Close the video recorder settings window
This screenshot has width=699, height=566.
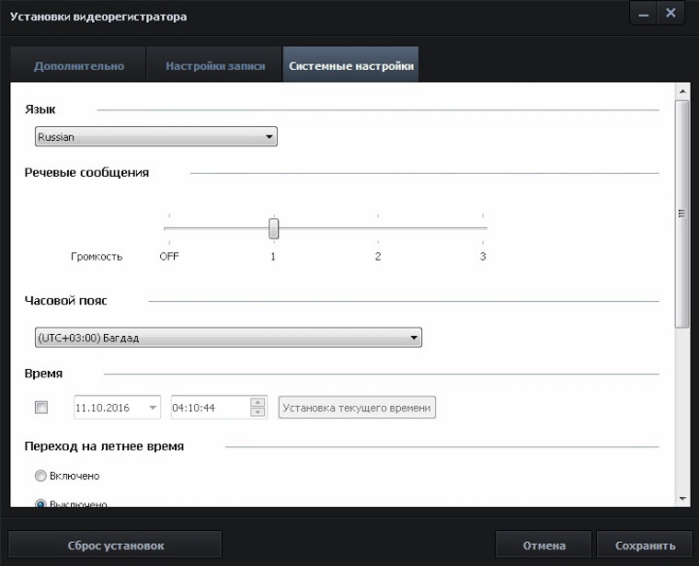click(670, 13)
